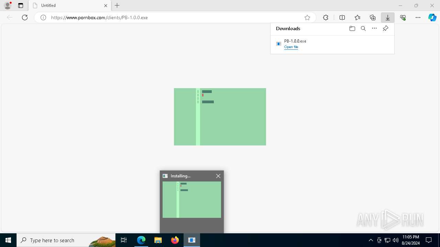Image resolution: width=440 pixels, height=247 pixels.
Task: Open the Meet Now tray icon
Action: coord(379,240)
